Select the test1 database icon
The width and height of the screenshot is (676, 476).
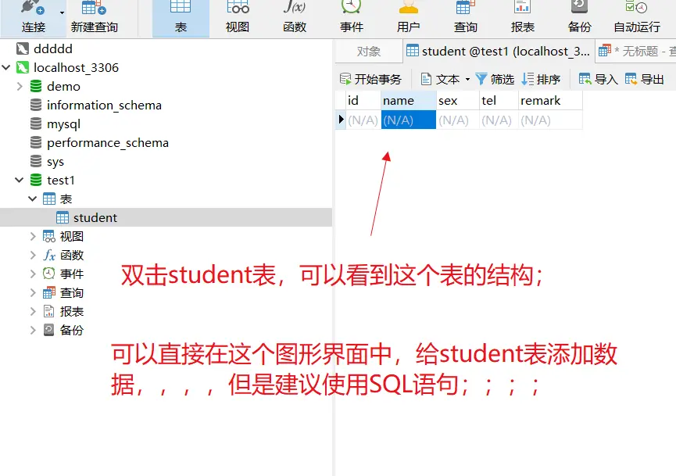point(36,180)
